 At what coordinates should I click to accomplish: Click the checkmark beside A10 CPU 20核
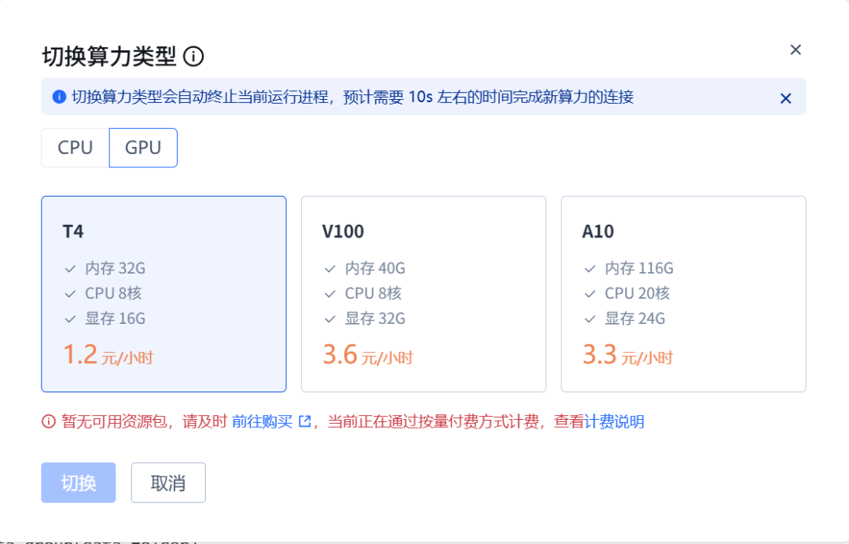[590, 294]
